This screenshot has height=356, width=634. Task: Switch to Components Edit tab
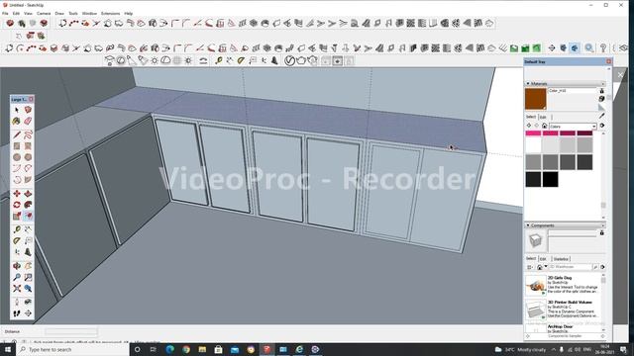pyautogui.click(x=543, y=259)
